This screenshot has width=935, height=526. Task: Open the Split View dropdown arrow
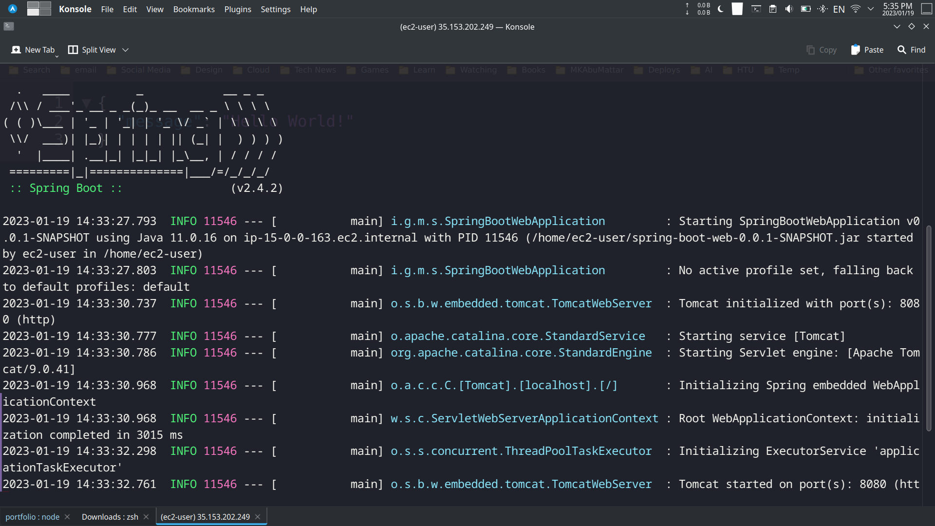tap(125, 50)
